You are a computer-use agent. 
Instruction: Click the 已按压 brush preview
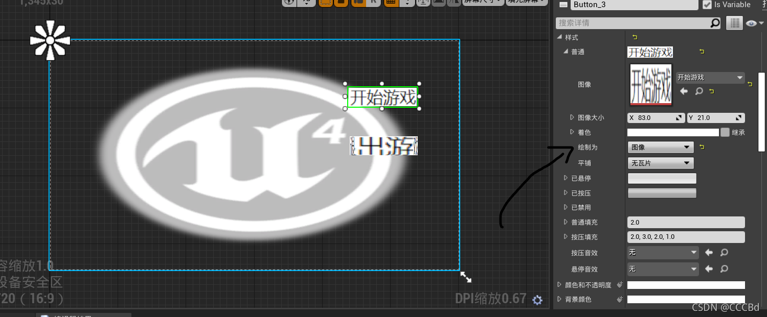(662, 193)
